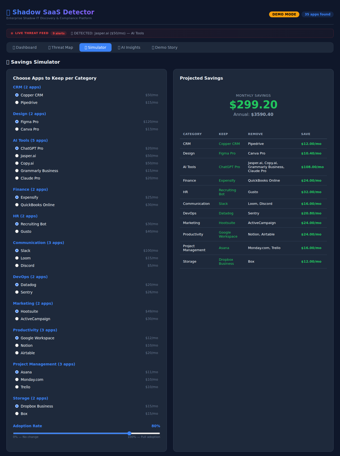The image size is (340, 456).
Task: Choose ActiveCampaign to keep
Action: [x=17, y=319]
